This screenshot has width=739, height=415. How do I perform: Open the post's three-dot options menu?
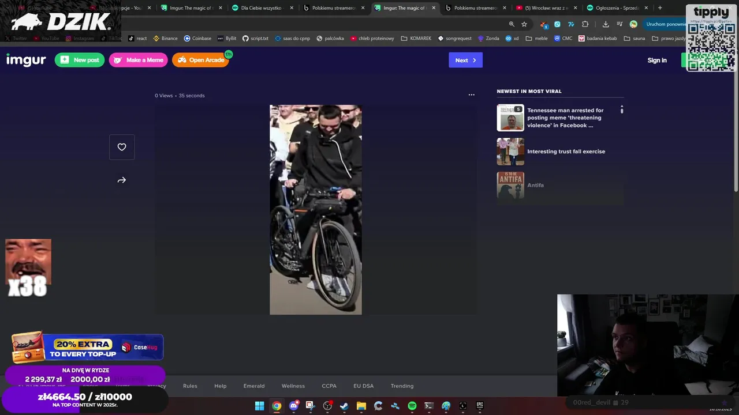tap(472, 95)
